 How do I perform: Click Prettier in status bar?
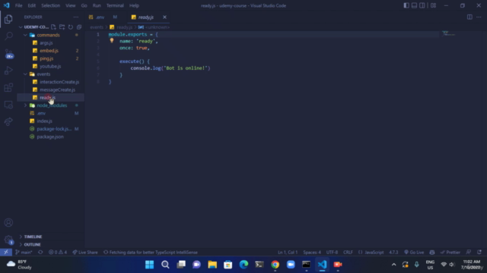click(x=450, y=253)
